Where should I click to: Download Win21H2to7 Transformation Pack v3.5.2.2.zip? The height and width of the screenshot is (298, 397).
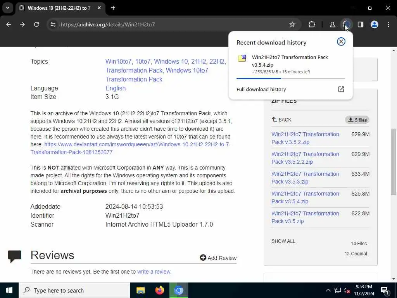point(305,158)
